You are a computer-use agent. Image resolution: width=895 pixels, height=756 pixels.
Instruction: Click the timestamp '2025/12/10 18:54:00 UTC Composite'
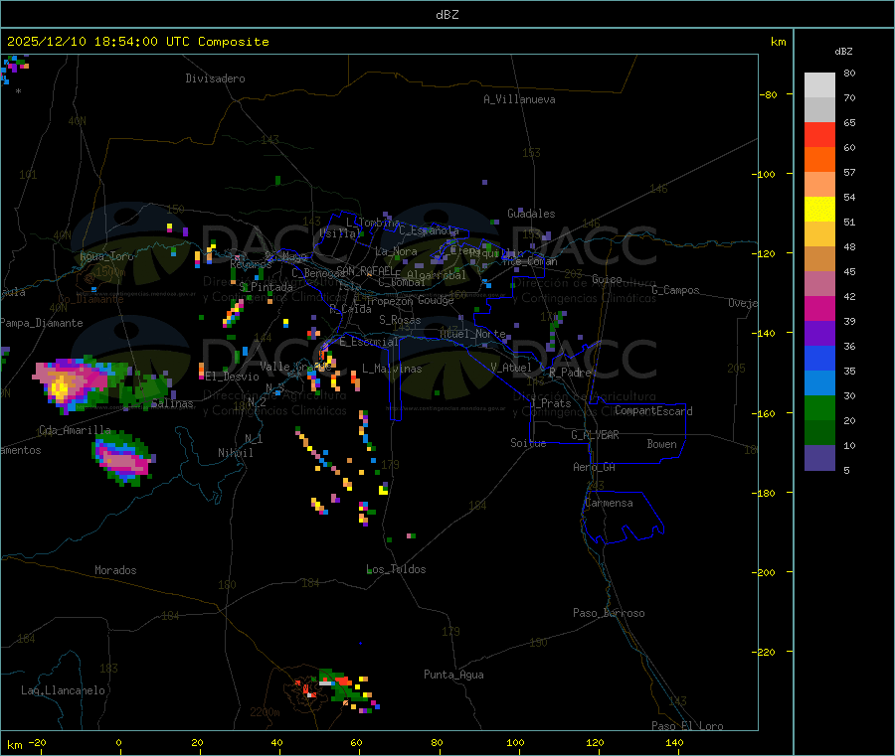coord(137,42)
